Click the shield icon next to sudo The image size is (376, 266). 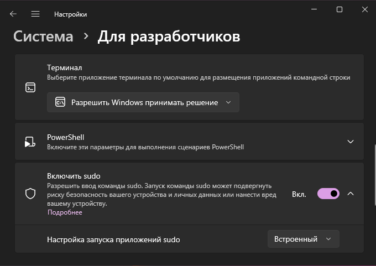pyautogui.click(x=30, y=194)
